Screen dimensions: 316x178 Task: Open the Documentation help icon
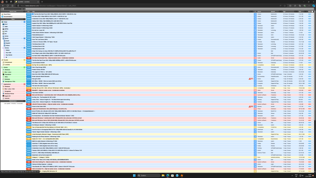pos(3,16)
